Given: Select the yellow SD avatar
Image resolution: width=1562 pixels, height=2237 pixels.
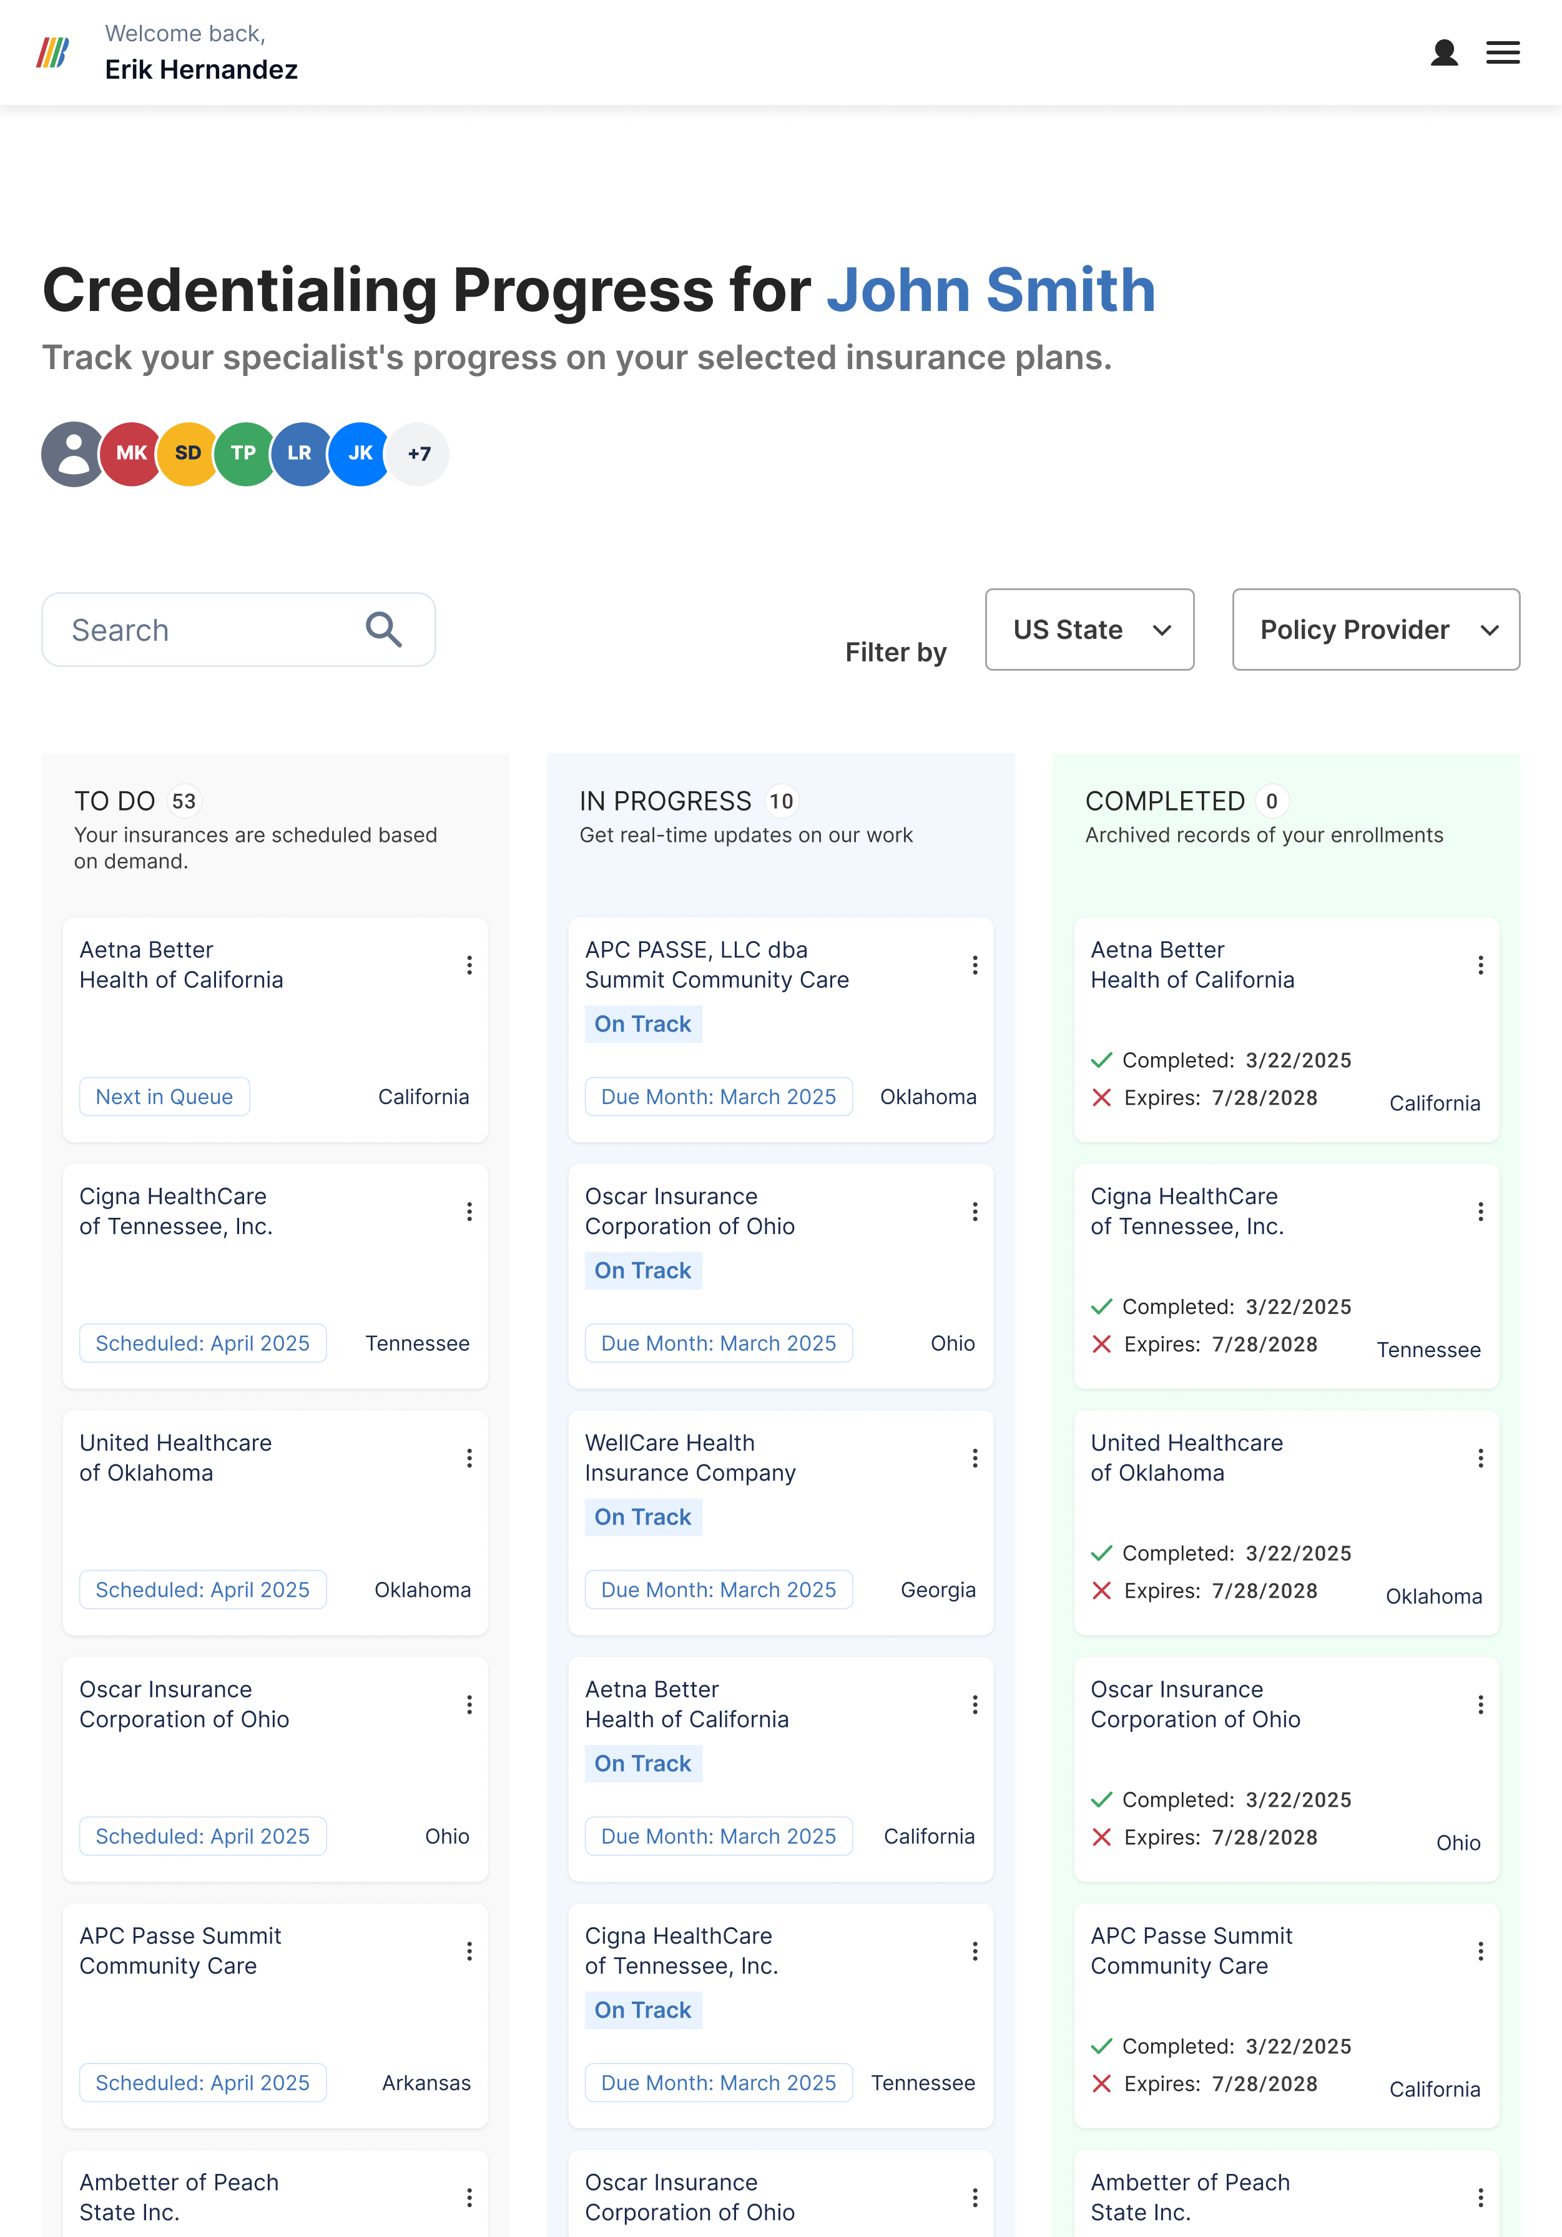Looking at the screenshot, I should (188, 454).
